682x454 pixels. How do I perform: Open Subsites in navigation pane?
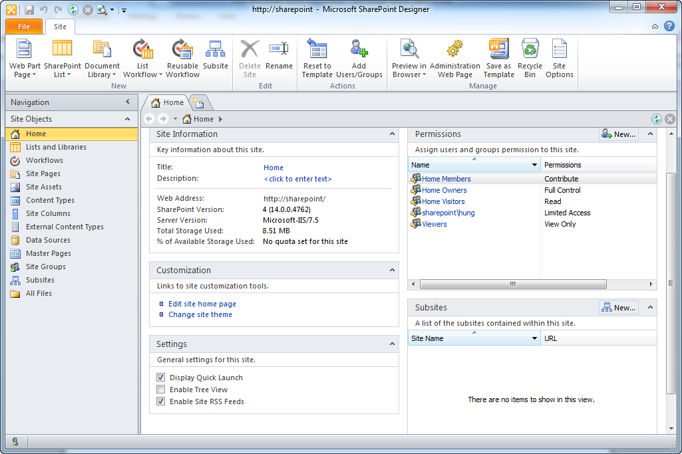pyautogui.click(x=71, y=281)
